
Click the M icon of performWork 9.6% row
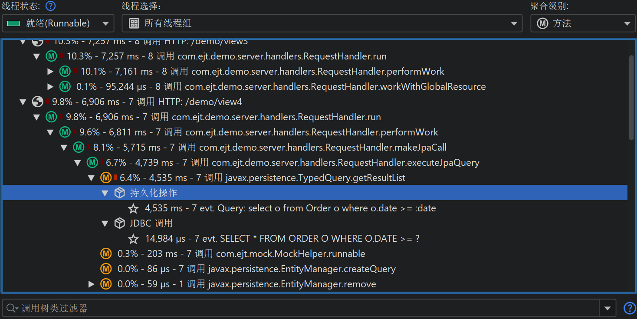pyautogui.click(x=65, y=132)
